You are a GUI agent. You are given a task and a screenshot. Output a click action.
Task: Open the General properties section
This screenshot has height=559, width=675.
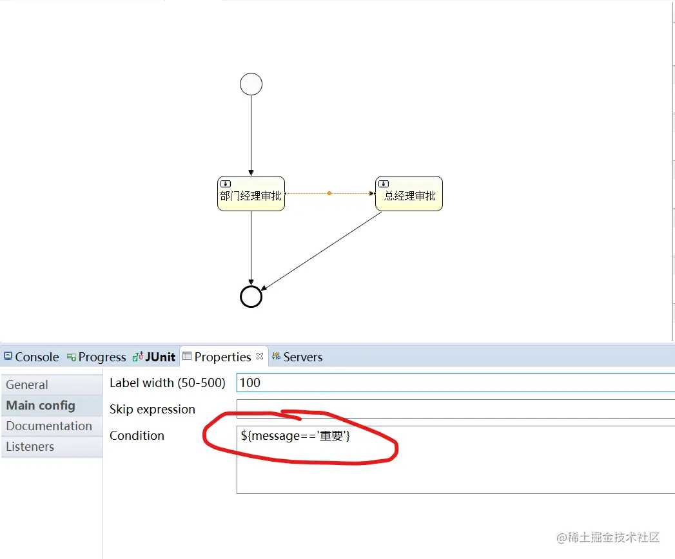coord(52,384)
